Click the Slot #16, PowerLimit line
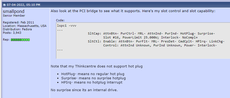Viewport: 230px width, 98px height. 151,37
